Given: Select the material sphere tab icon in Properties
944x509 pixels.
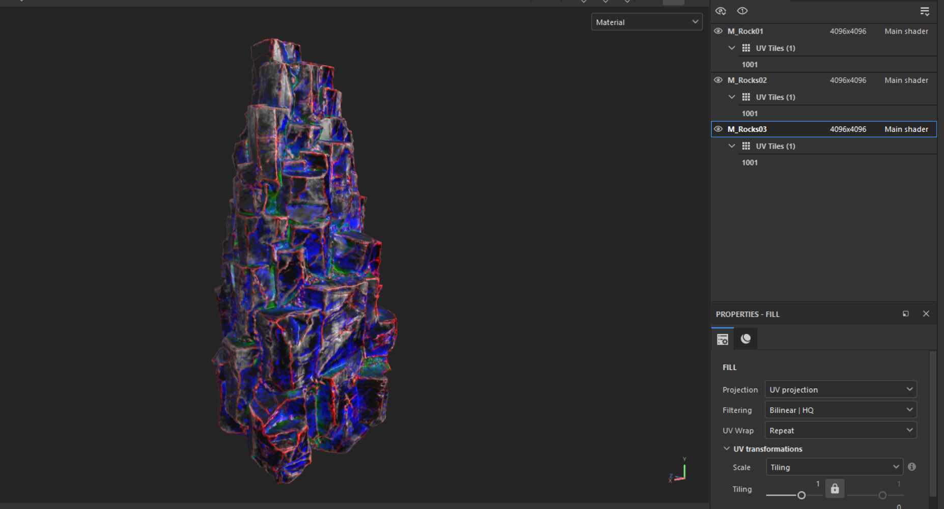Looking at the screenshot, I should coord(745,338).
